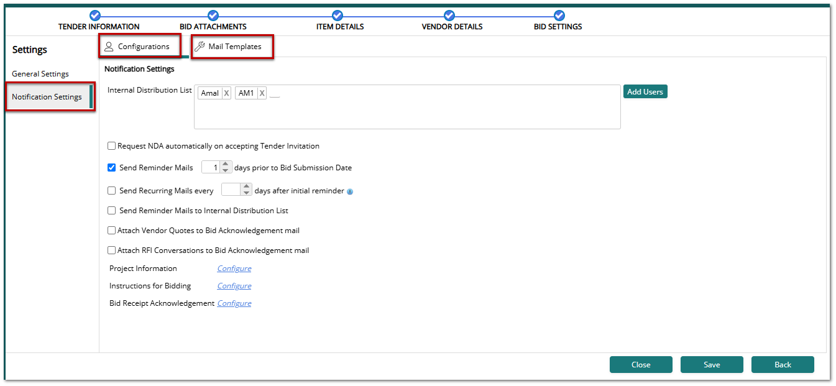
Task: Decrease recurring mail days after initial reminder
Action: [x=247, y=193]
